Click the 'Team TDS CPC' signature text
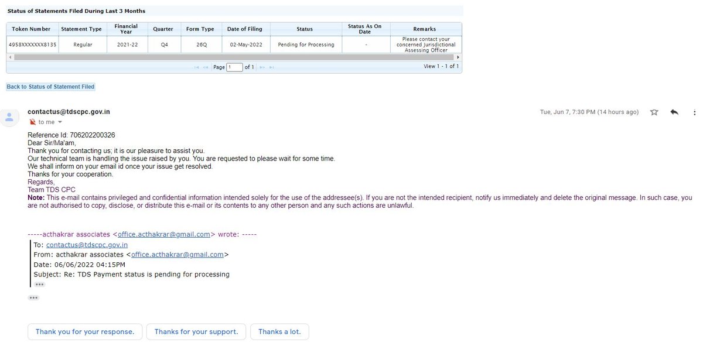 click(52, 190)
